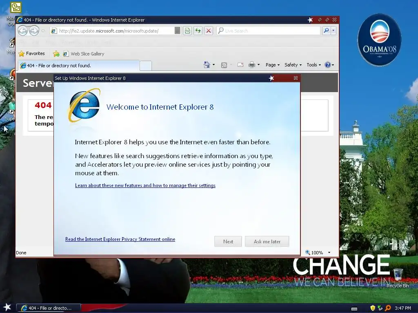Click the 3:47 PM clock
Screen dimensions: 418x313
[x=403, y=308]
